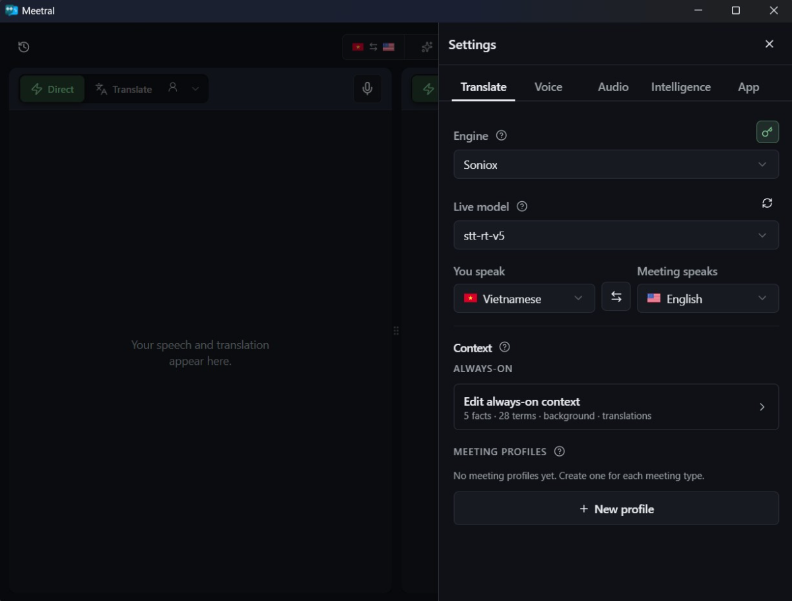Open the Meeting speaks English dropdown
Image resolution: width=792 pixels, height=601 pixels.
coord(708,298)
